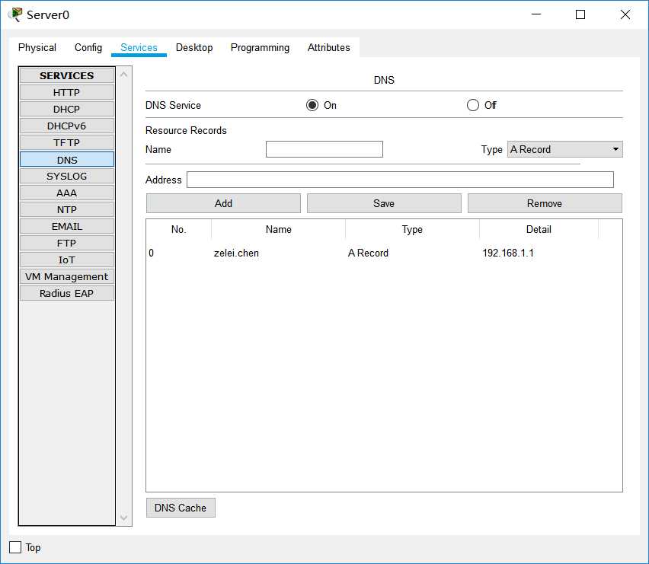Select the DHCP service
649x564 pixels.
pos(66,109)
